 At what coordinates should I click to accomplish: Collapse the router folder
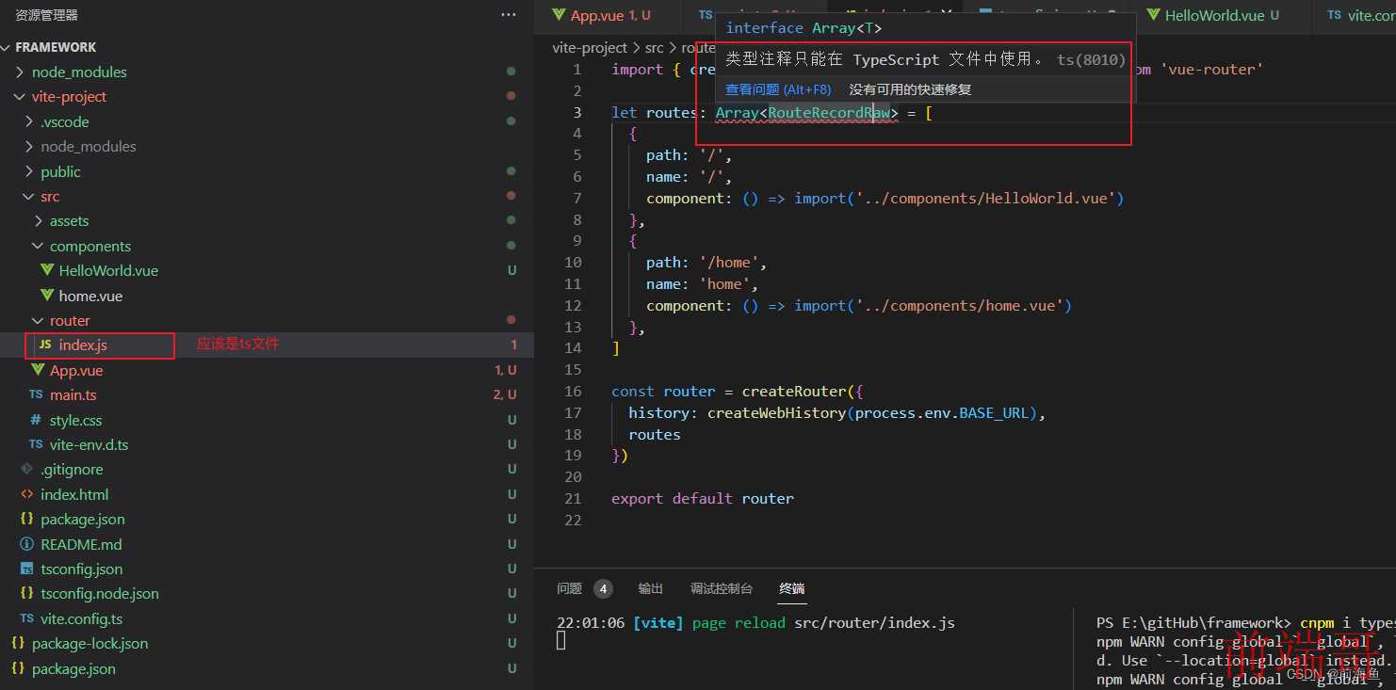(39, 320)
